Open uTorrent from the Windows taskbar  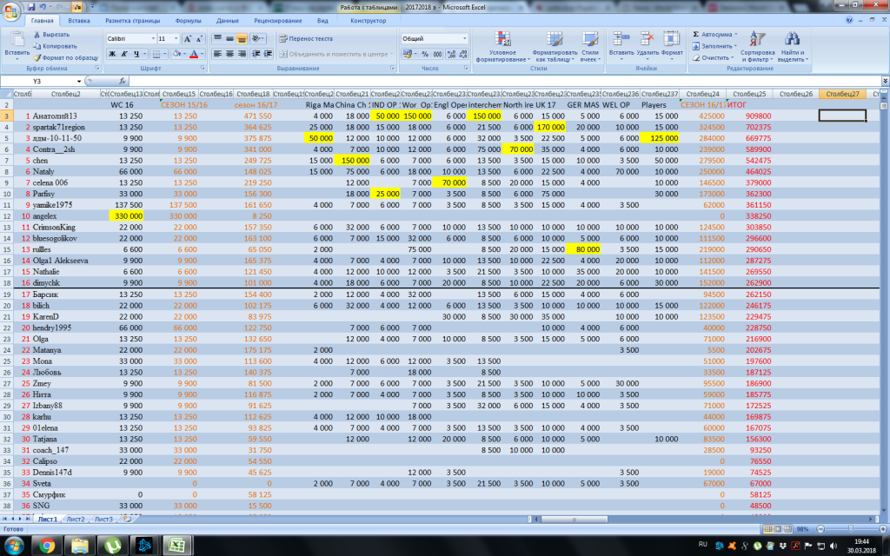pyautogui.click(x=112, y=545)
